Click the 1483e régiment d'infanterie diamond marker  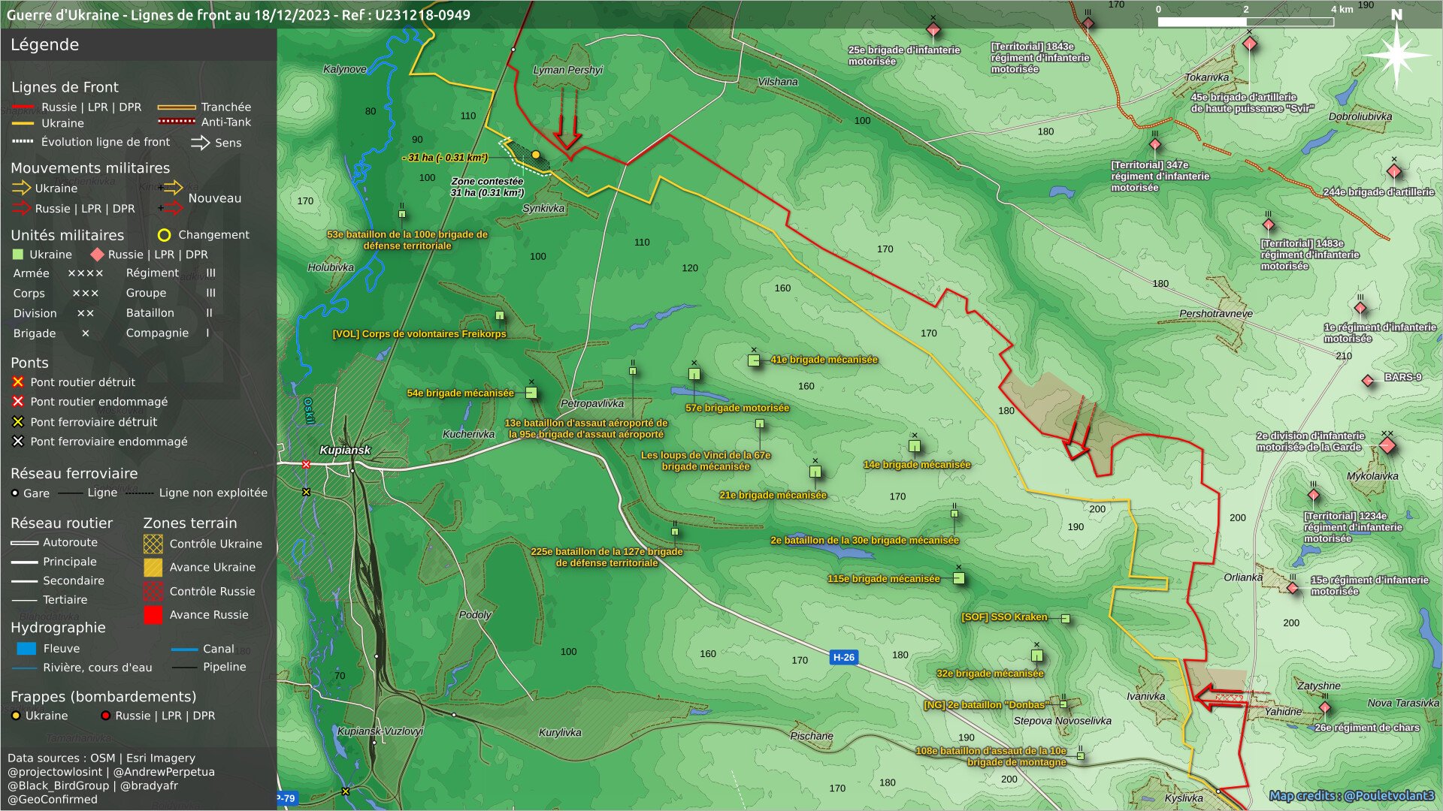pyautogui.click(x=1269, y=225)
